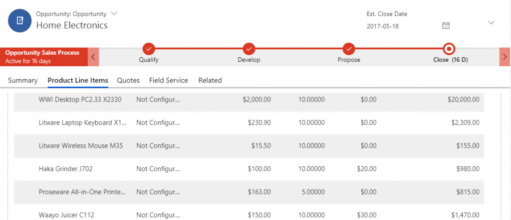Viewport: 511px width, 220px height.
Task: Expand the header fields chevron
Action: [x=491, y=22]
